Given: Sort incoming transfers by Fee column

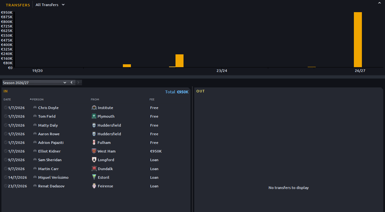Looking at the screenshot, I should [x=152, y=99].
